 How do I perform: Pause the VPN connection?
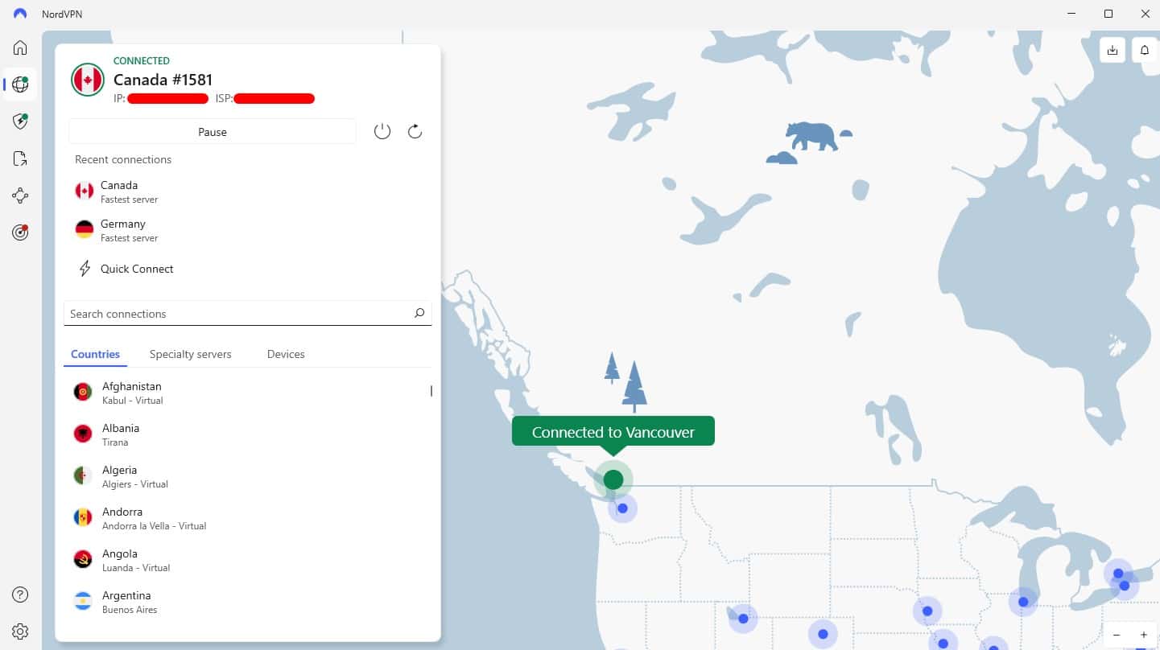(213, 132)
